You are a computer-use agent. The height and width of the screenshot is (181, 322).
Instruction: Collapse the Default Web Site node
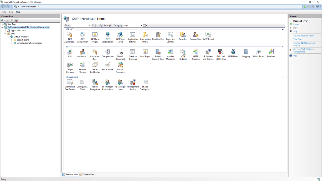click(9, 37)
